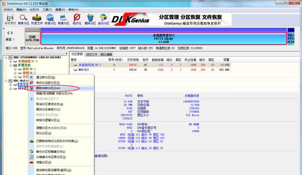Click the DiskGenius app icon in title bar
The height and width of the screenshot is (175, 302).
click(4, 3)
